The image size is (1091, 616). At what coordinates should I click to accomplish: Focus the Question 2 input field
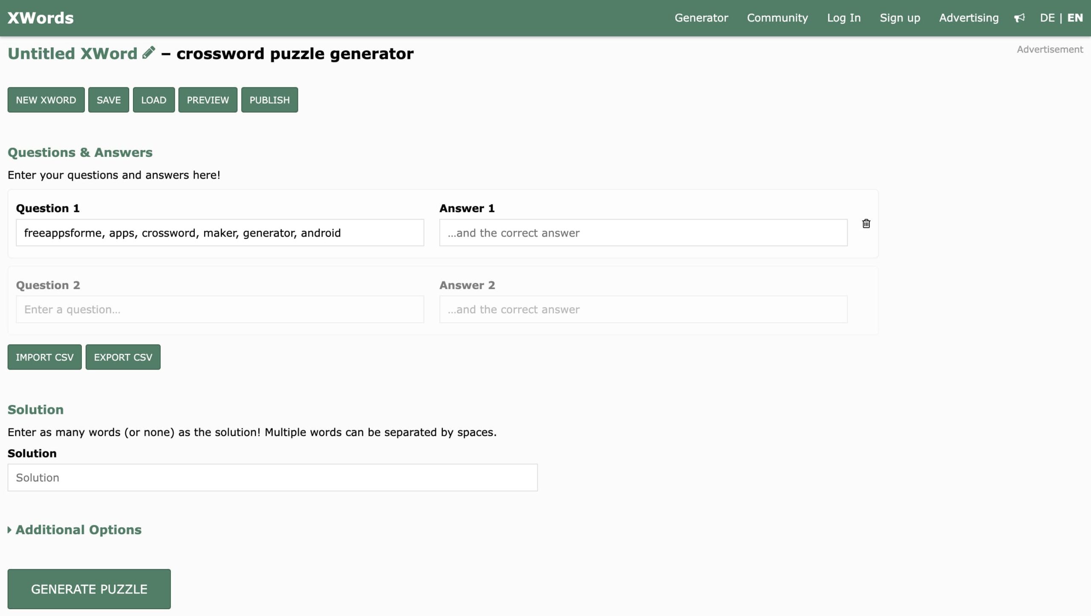(220, 309)
